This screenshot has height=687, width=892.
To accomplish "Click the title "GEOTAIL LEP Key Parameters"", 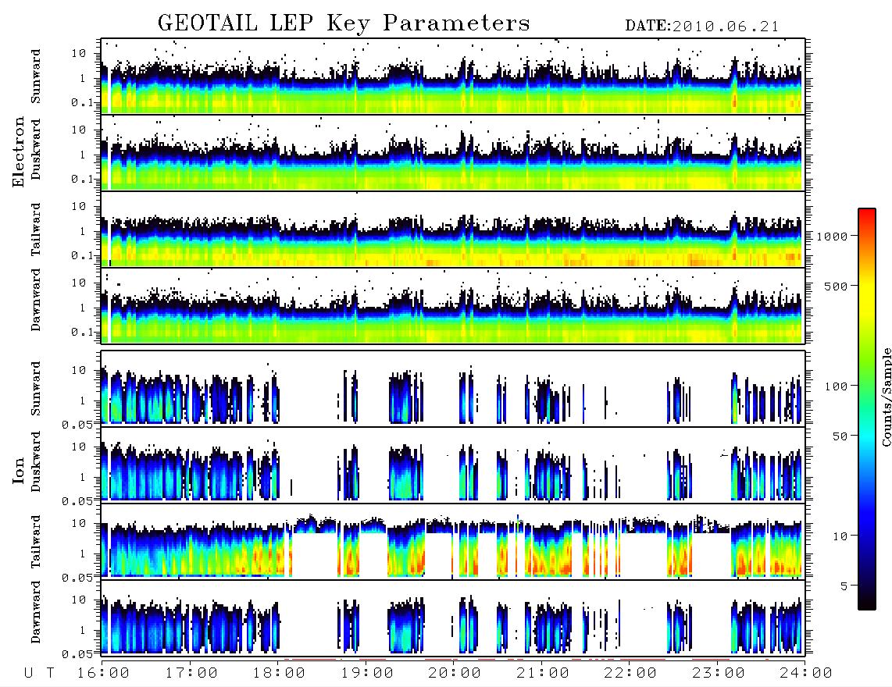I will (344, 23).
